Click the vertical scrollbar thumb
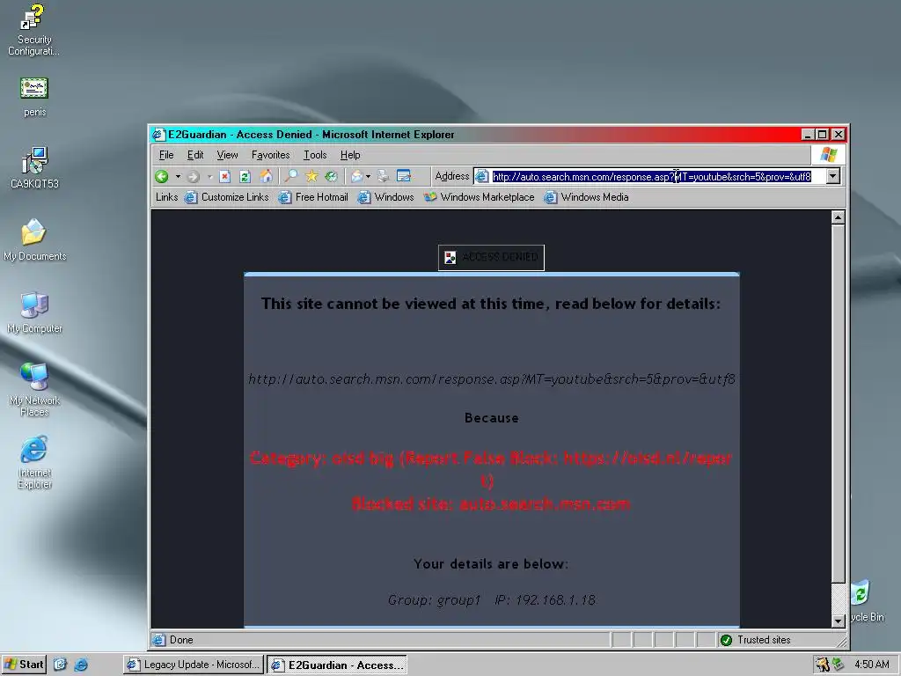 click(x=838, y=403)
